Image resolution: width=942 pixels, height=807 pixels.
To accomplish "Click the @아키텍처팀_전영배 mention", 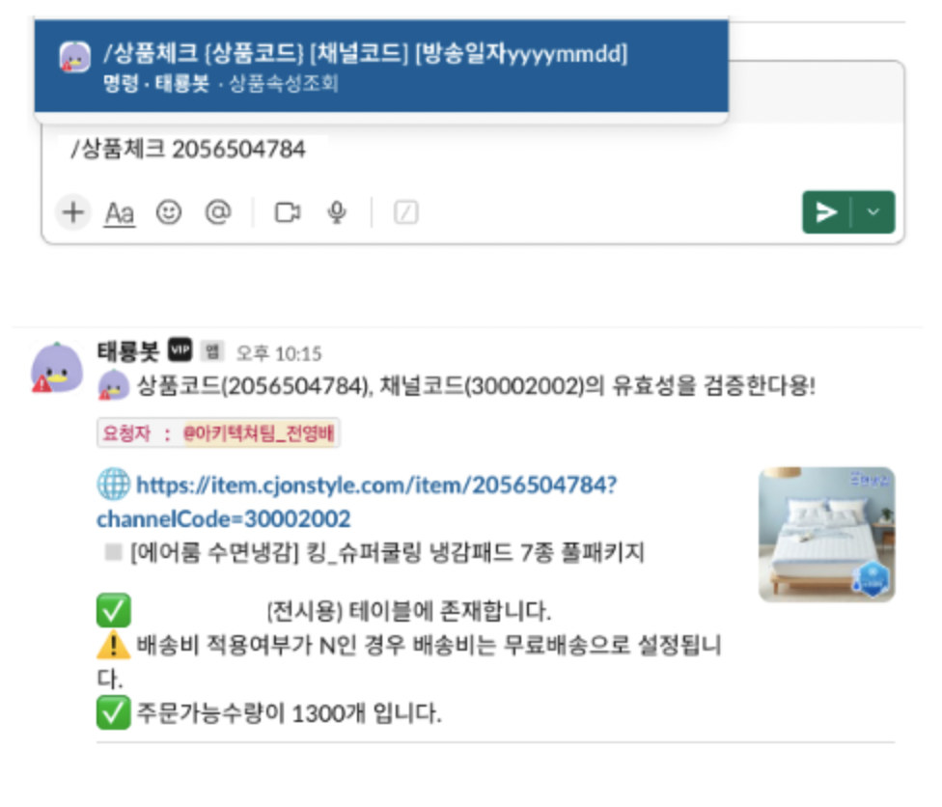I will [259, 433].
